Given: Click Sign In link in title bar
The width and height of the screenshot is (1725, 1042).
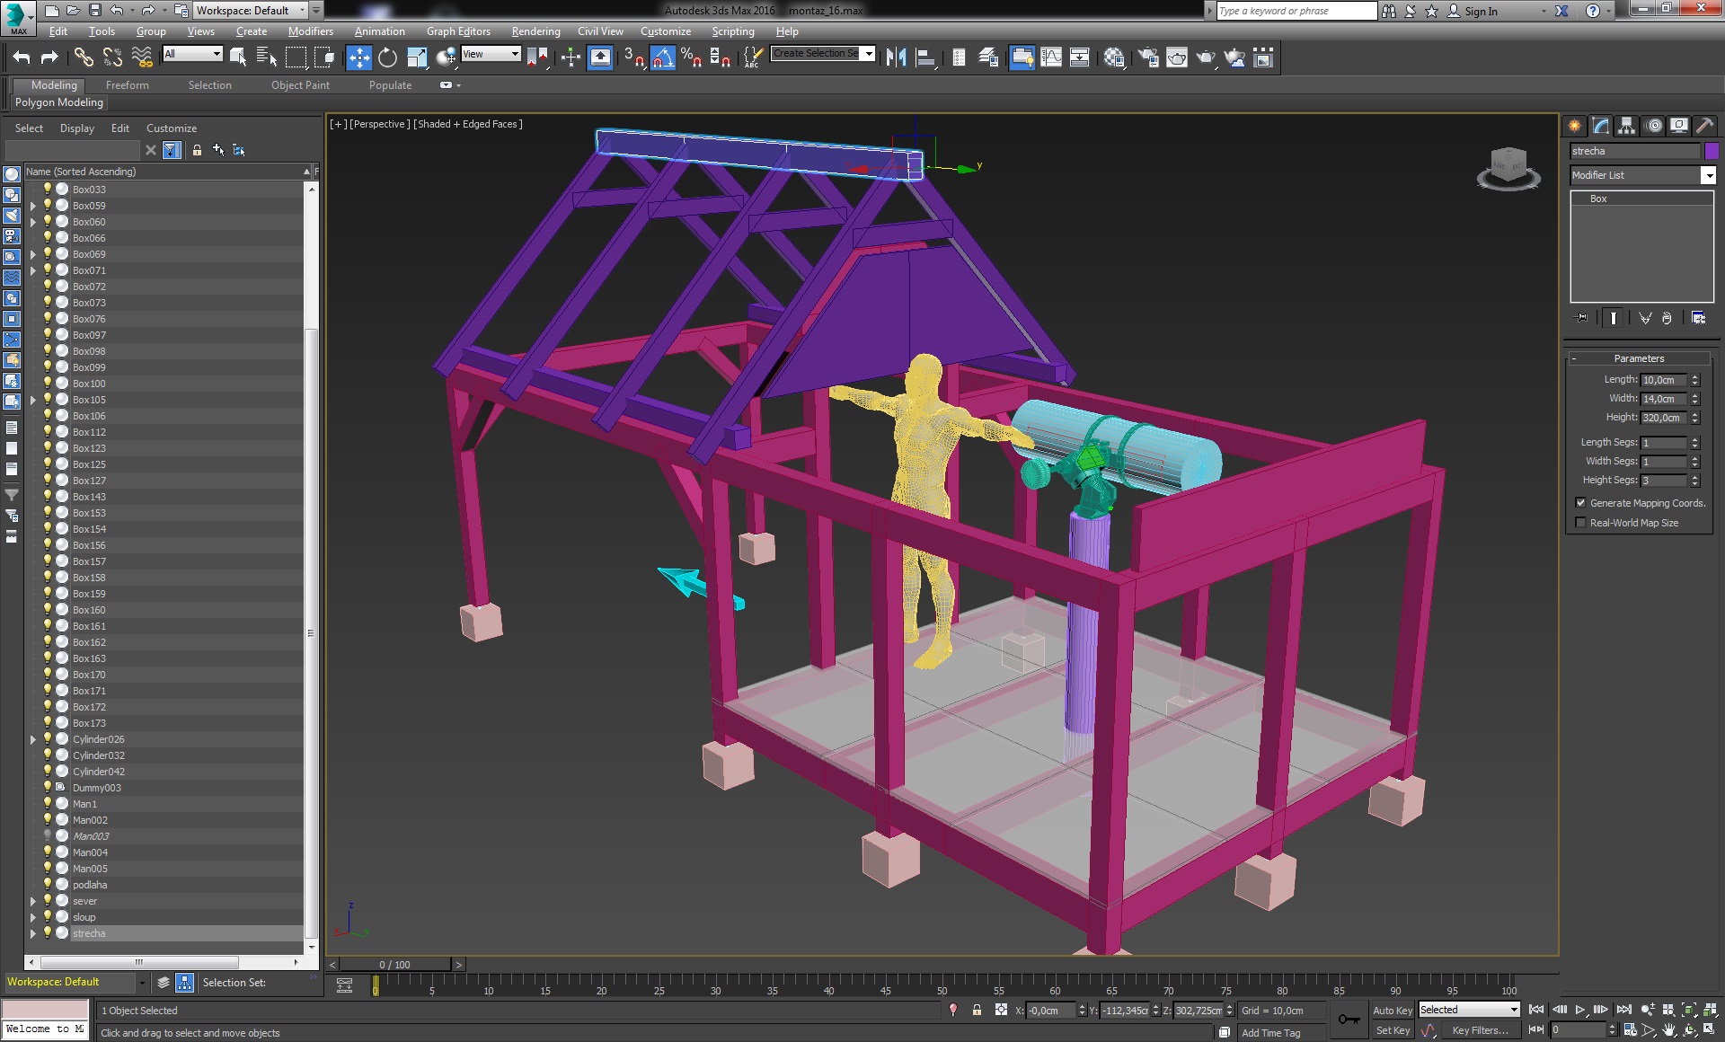Looking at the screenshot, I should tap(1481, 11).
